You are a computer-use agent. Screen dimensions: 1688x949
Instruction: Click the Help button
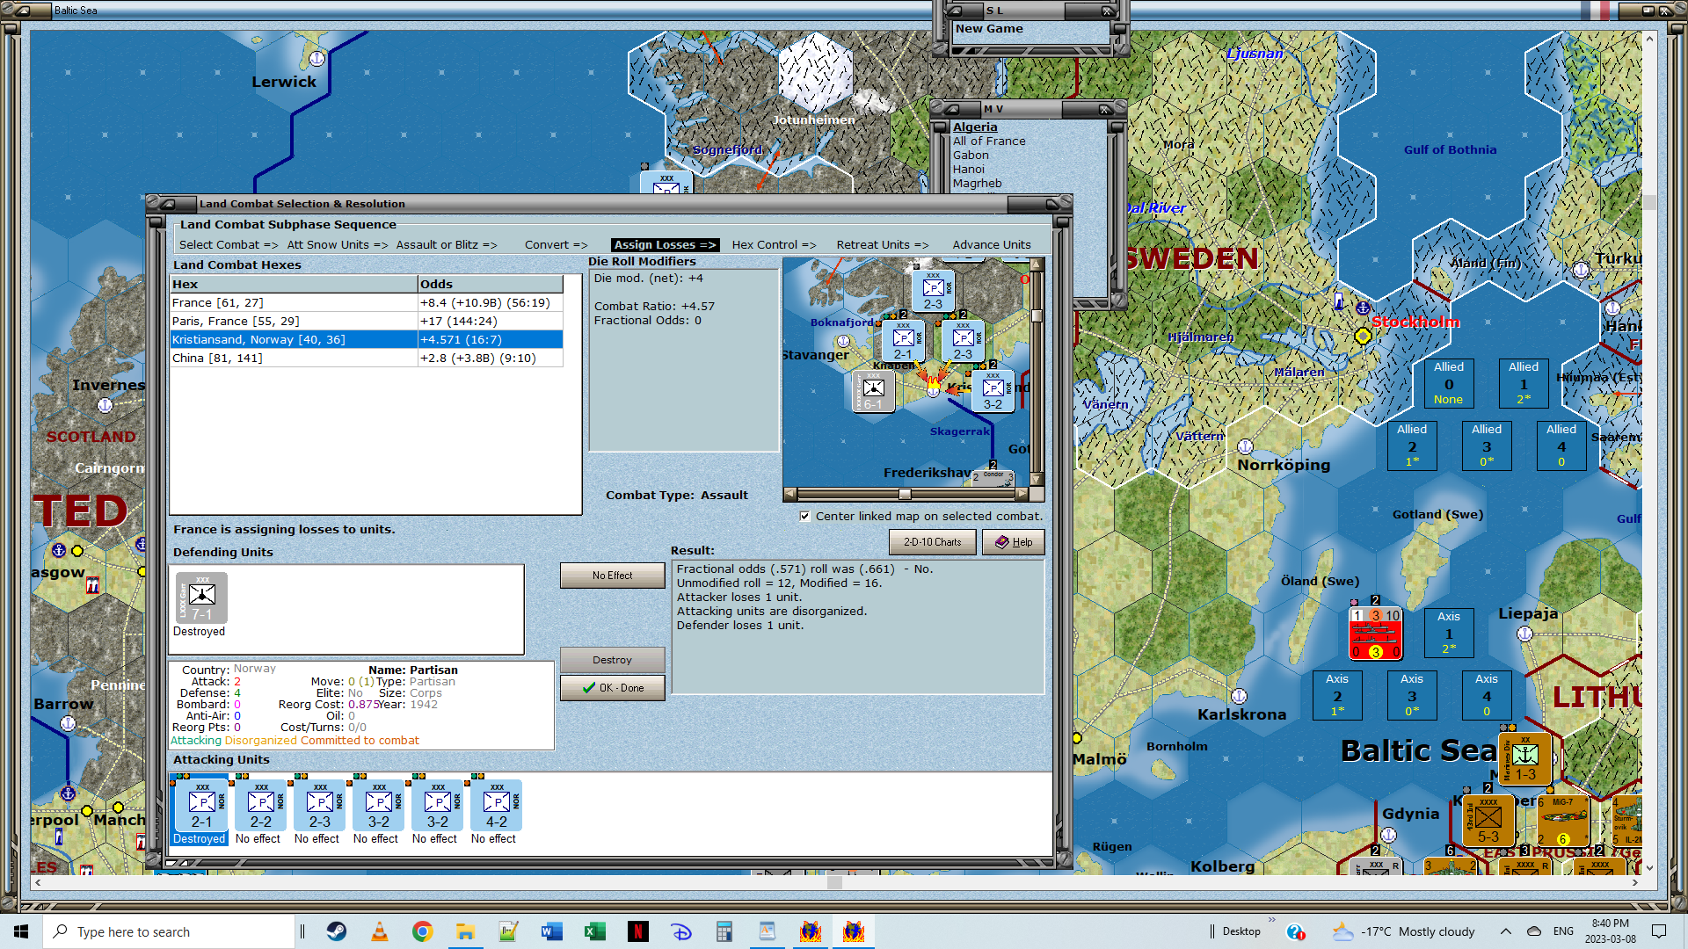pyautogui.click(x=1013, y=542)
